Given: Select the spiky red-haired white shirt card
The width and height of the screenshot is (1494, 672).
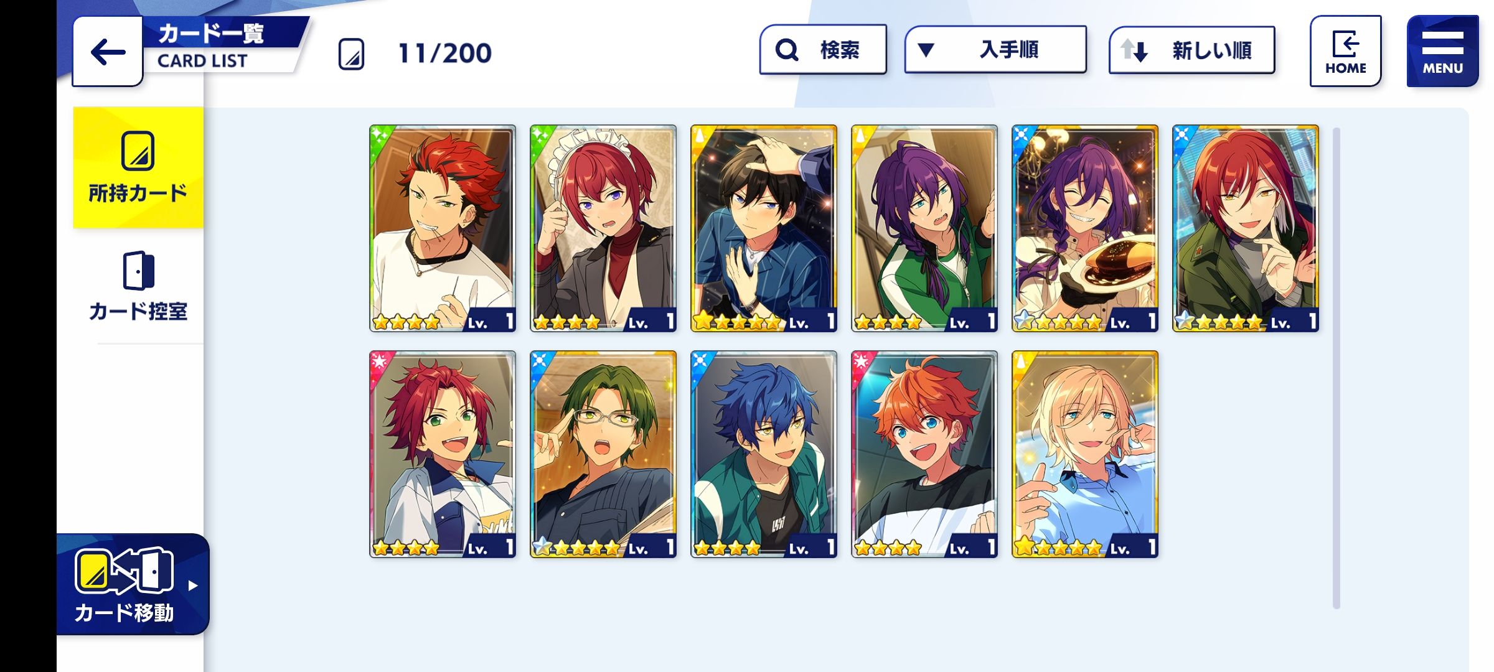Looking at the screenshot, I should tap(443, 228).
